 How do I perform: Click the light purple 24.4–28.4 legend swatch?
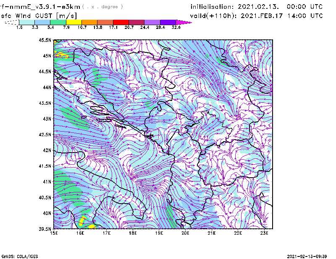(x=152, y=22)
